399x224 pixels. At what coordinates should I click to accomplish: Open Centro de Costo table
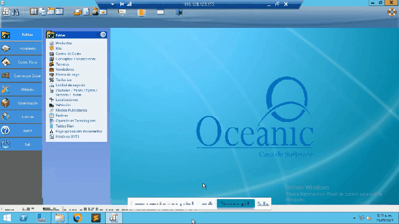point(68,53)
